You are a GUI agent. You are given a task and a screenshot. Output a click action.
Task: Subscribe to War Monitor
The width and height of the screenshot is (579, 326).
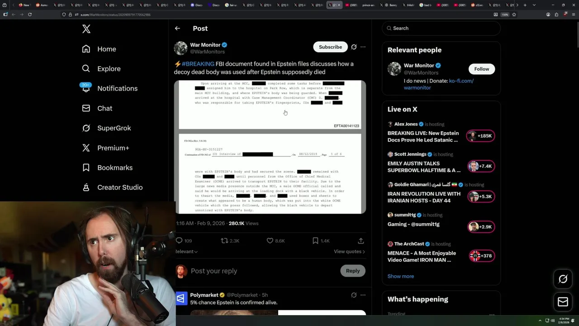tap(330, 47)
